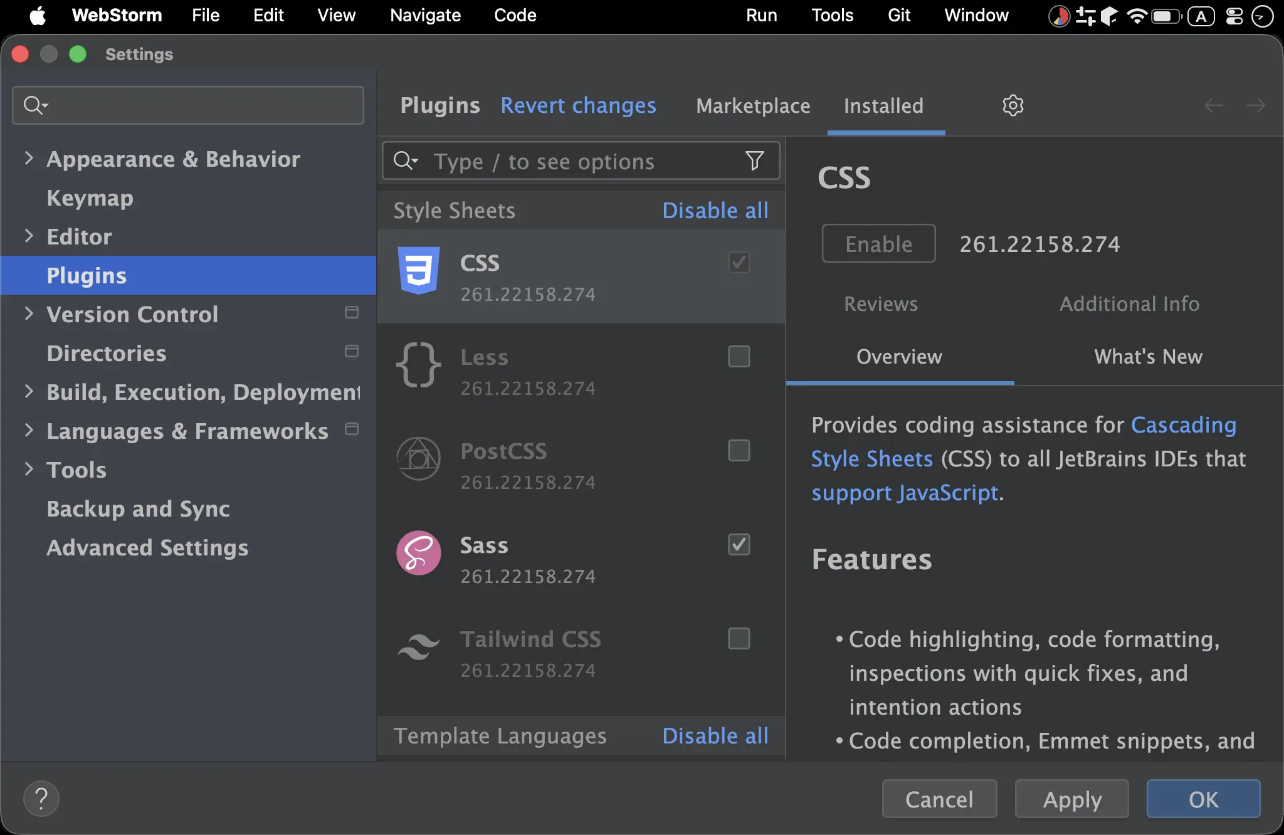Expand Build, Execution, Deployment node
1284x835 pixels.
click(x=28, y=392)
